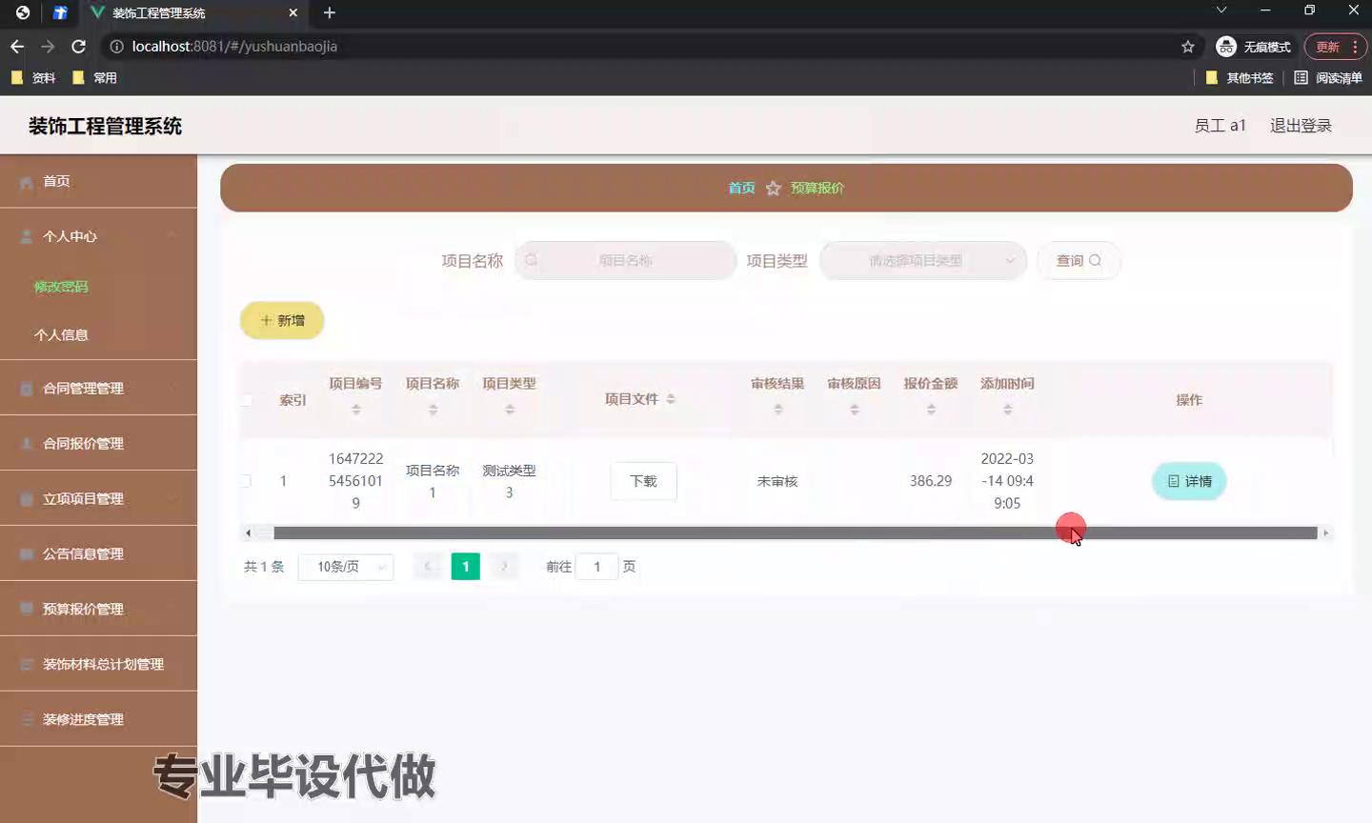Expand 合同管理管理 sidebar menu
The height and width of the screenshot is (823, 1372).
click(x=98, y=388)
